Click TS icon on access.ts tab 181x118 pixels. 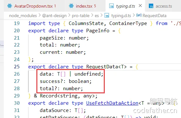click(151, 6)
